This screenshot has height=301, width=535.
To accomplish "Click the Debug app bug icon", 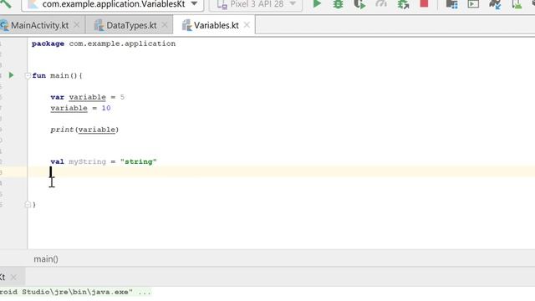I will pos(338,4).
